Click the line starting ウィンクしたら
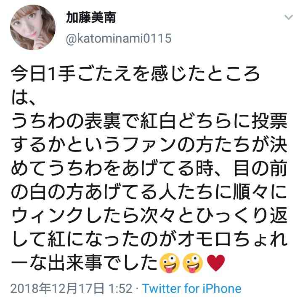303x303 pixels. (x=149, y=216)
